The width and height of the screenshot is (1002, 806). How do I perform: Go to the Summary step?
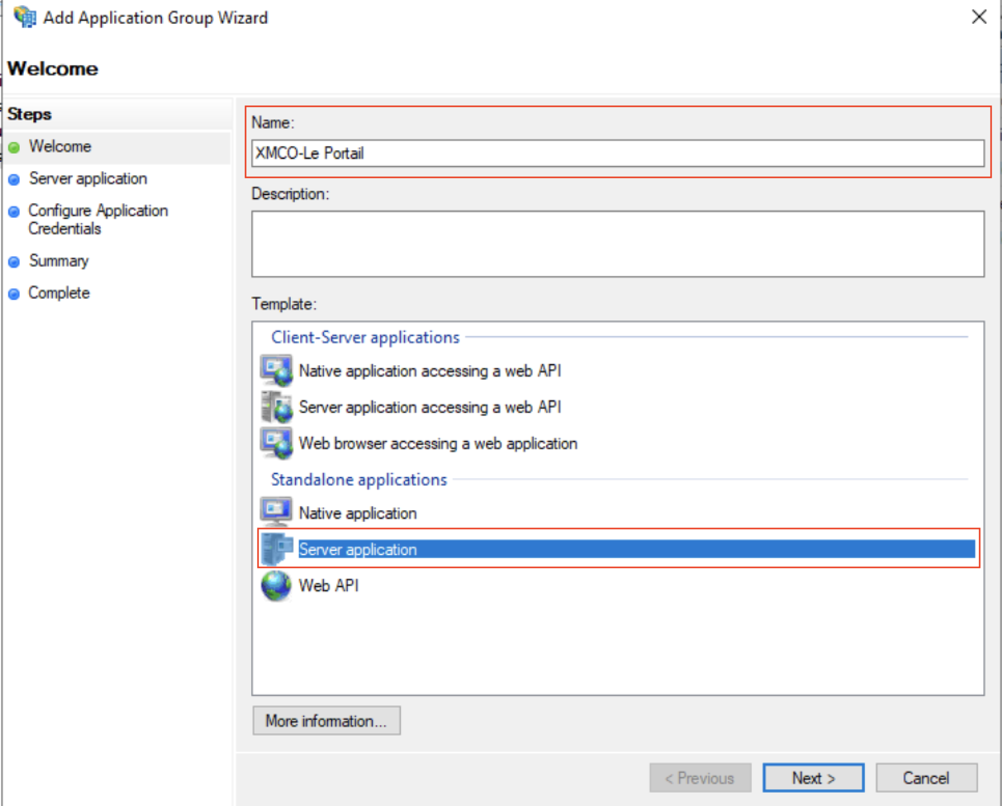coord(59,260)
